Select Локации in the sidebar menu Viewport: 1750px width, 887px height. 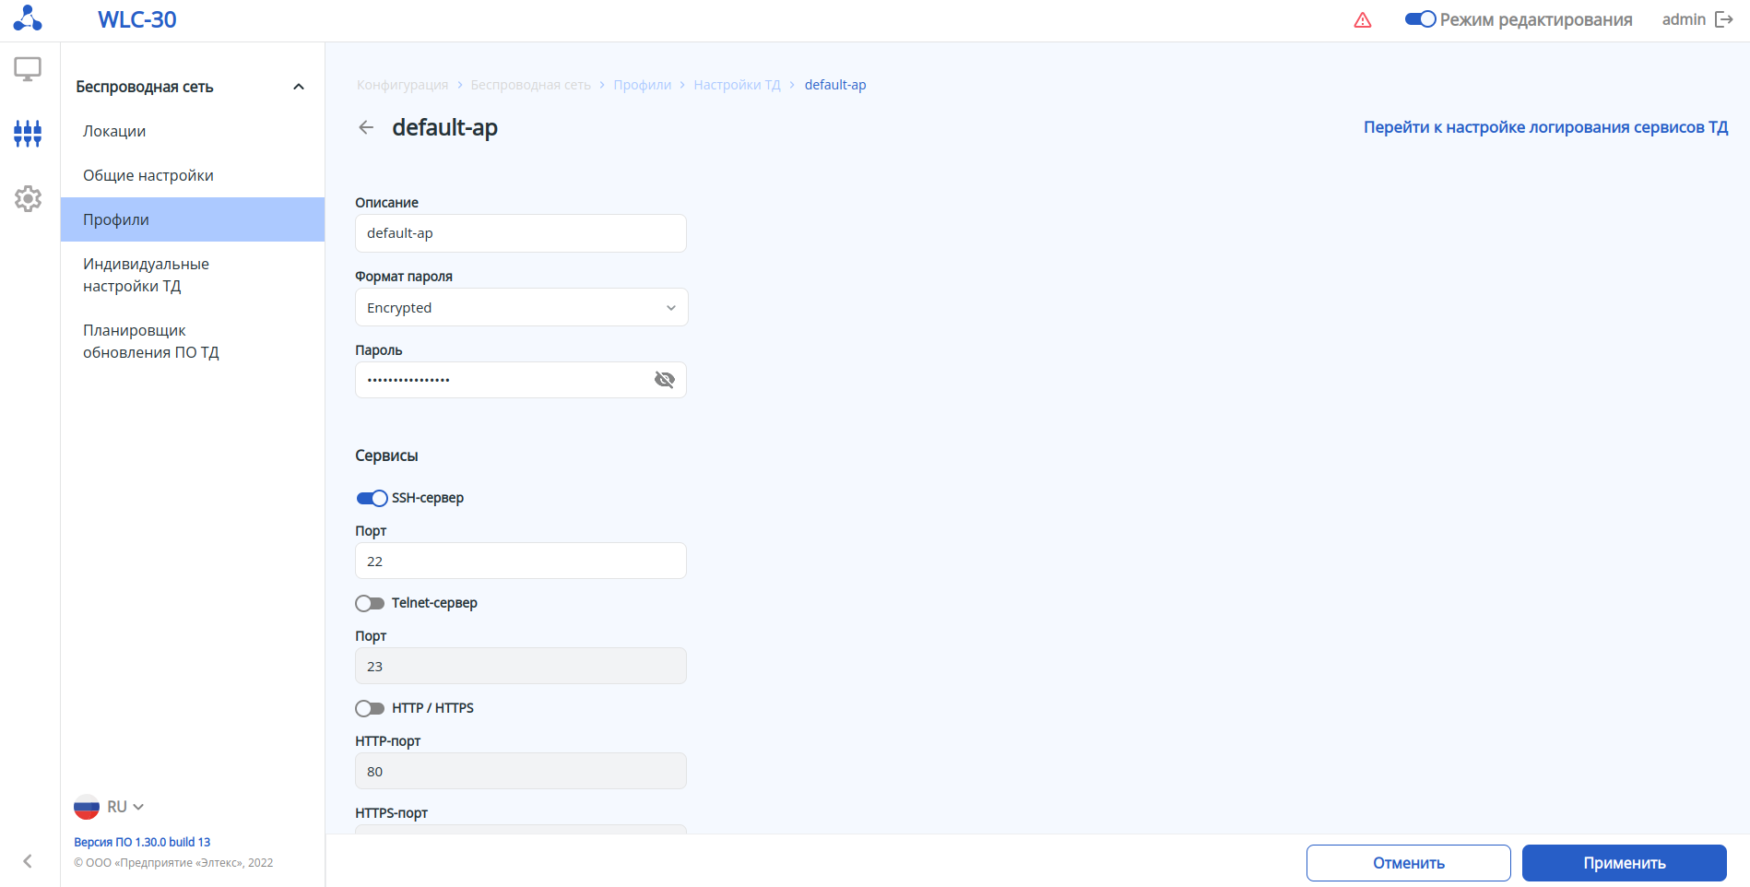tap(114, 131)
